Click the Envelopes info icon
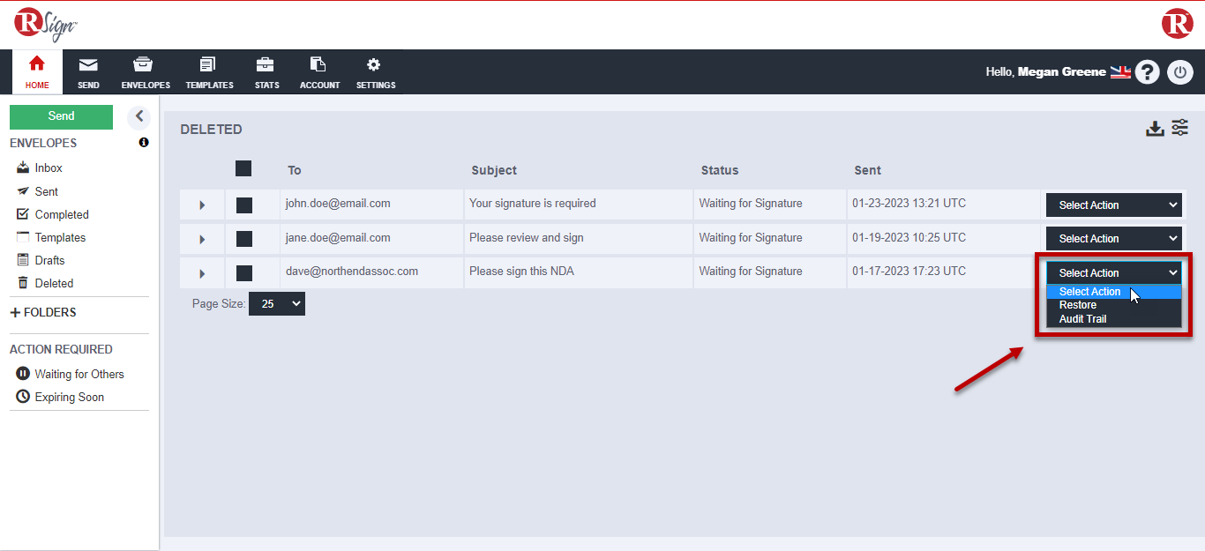 tap(144, 143)
